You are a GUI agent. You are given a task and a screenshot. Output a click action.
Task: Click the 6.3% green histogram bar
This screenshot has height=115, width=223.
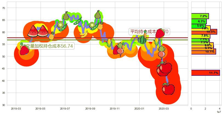[199, 21]
